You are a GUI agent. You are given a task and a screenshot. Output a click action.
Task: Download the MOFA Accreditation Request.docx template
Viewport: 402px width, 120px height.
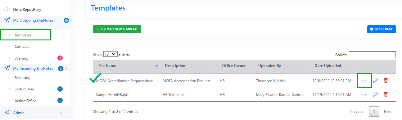point(365,81)
